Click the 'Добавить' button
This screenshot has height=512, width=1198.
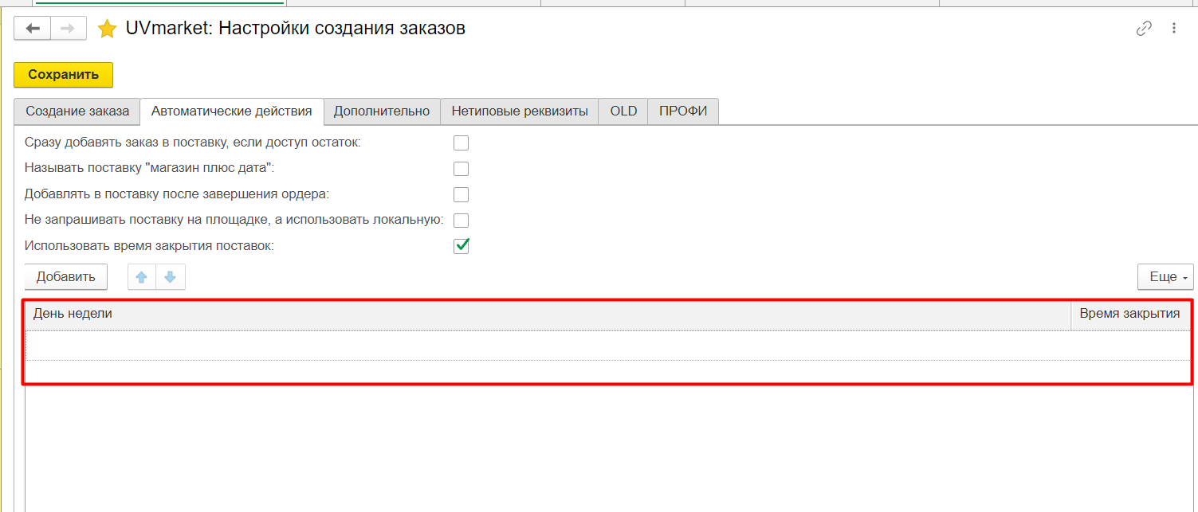click(66, 277)
